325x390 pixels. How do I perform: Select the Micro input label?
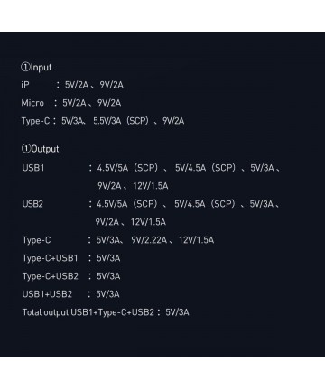tap(32, 103)
